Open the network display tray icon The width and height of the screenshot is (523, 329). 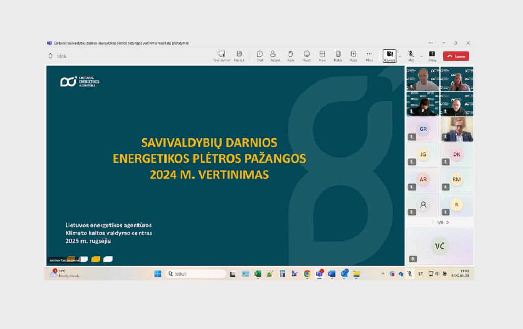click(x=431, y=273)
